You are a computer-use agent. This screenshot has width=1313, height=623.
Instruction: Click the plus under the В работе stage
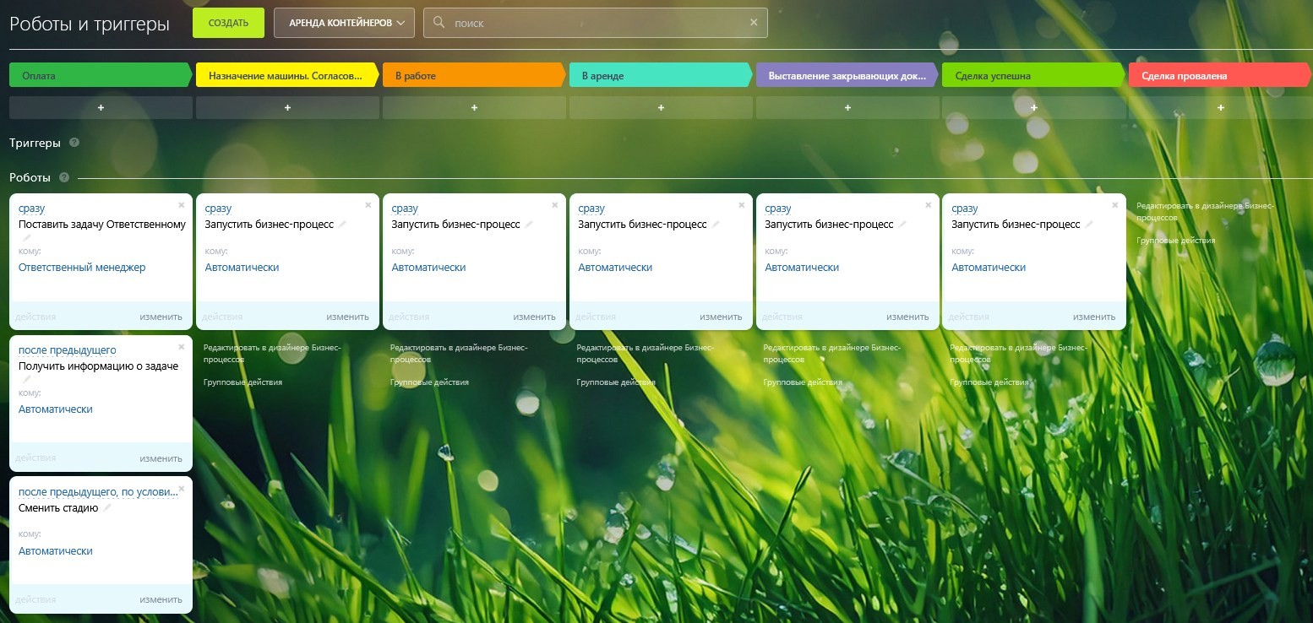[x=474, y=107]
